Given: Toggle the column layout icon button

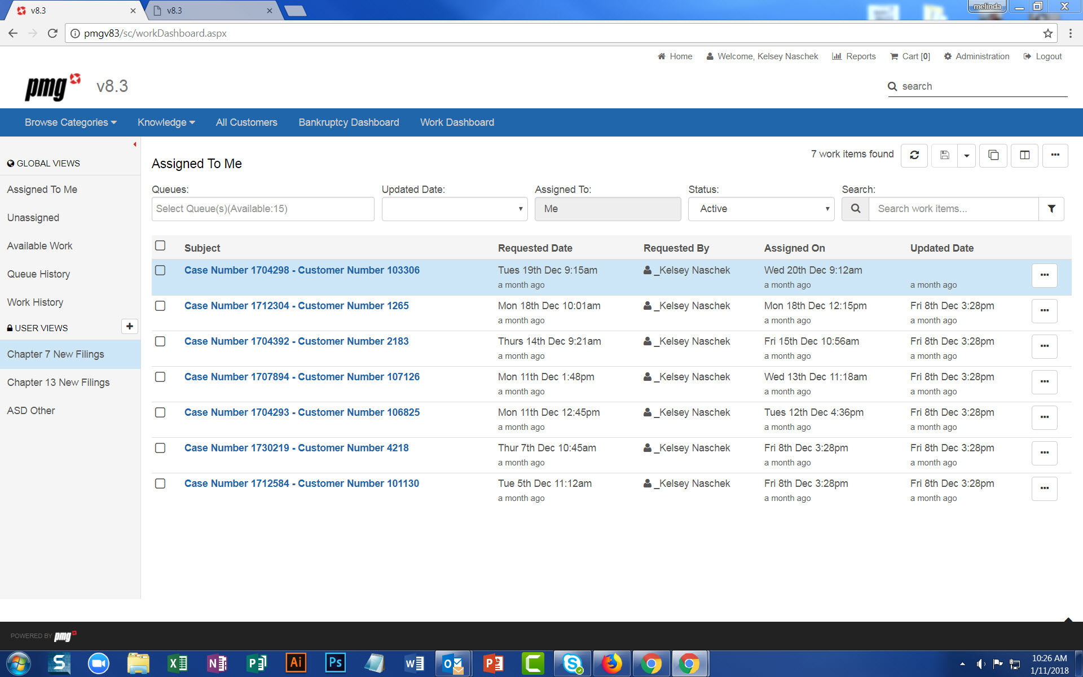Looking at the screenshot, I should [x=1024, y=155].
